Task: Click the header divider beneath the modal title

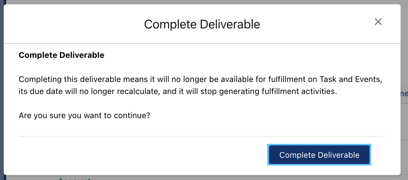Action: [x=202, y=44]
